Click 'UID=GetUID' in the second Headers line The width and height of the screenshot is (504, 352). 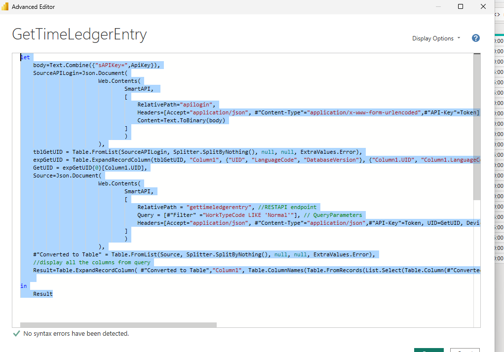(444, 223)
